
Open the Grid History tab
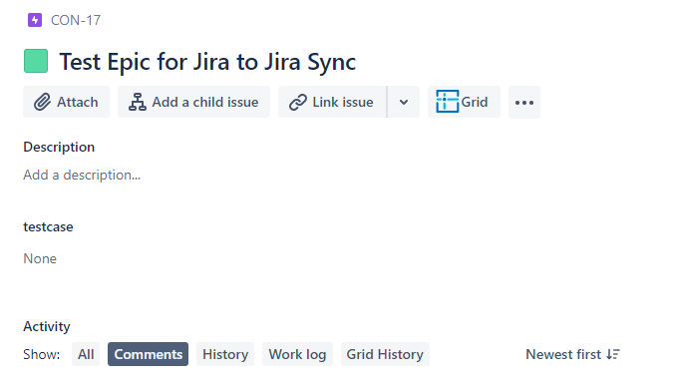pyautogui.click(x=385, y=354)
